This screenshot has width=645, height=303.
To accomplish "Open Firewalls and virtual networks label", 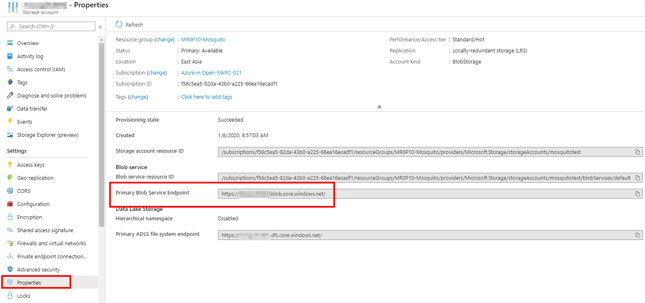I will tap(52, 243).
